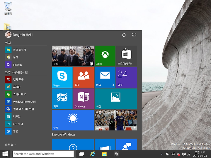The width and height of the screenshot is (211, 158).
Task: Show hidden tray icons arrow
Action: coord(161,154)
